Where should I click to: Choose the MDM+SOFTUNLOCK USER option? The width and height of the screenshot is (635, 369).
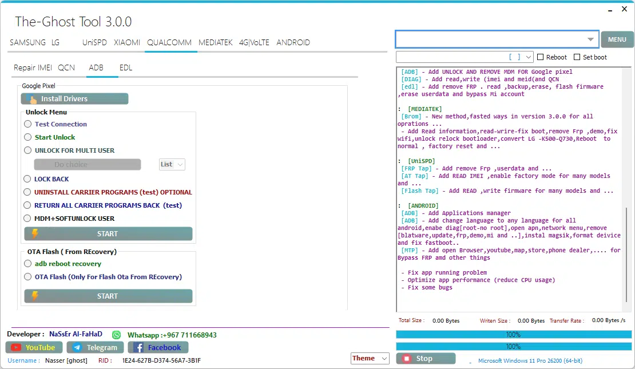(27, 219)
